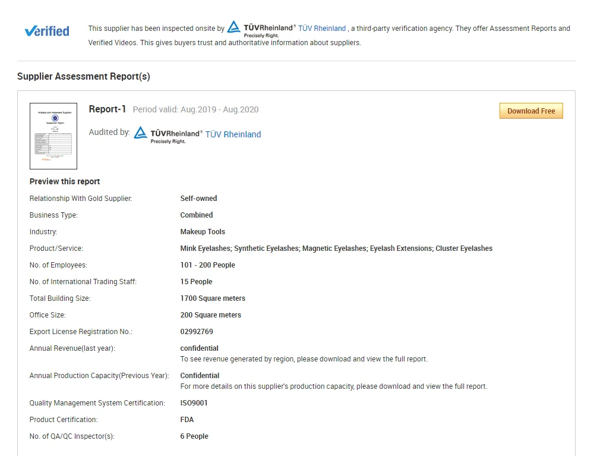Image resolution: width=594 pixels, height=456 pixels.
Task: Open the assessment report thumbnail preview
Action: click(x=53, y=136)
